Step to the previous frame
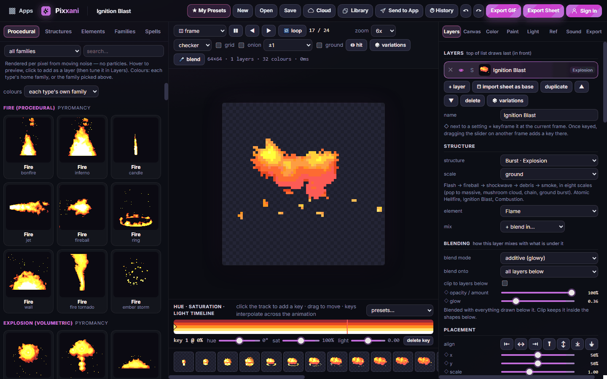Screen dimensions: 607x379 pyautogui.click(x=252, y=31)
